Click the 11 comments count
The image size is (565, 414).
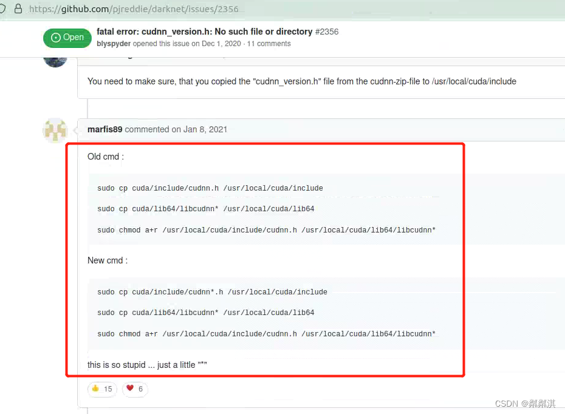[269, 44]
